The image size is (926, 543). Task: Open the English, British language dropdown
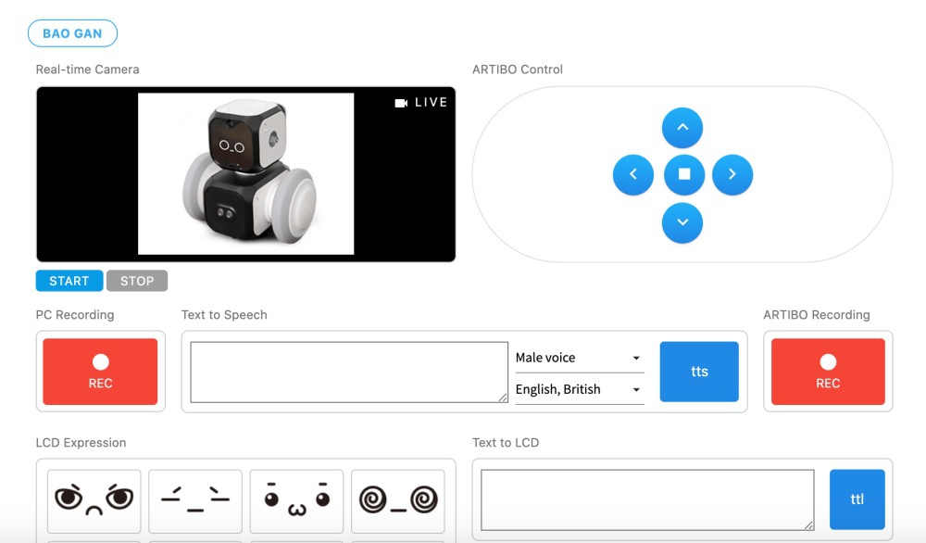pyautogui.click(x=580, y=389)
